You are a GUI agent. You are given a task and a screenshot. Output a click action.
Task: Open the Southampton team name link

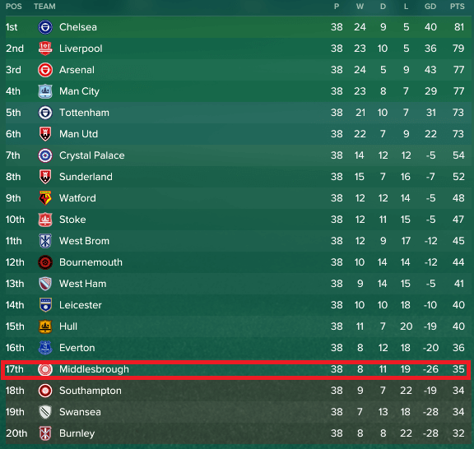(x=90, y=391)
